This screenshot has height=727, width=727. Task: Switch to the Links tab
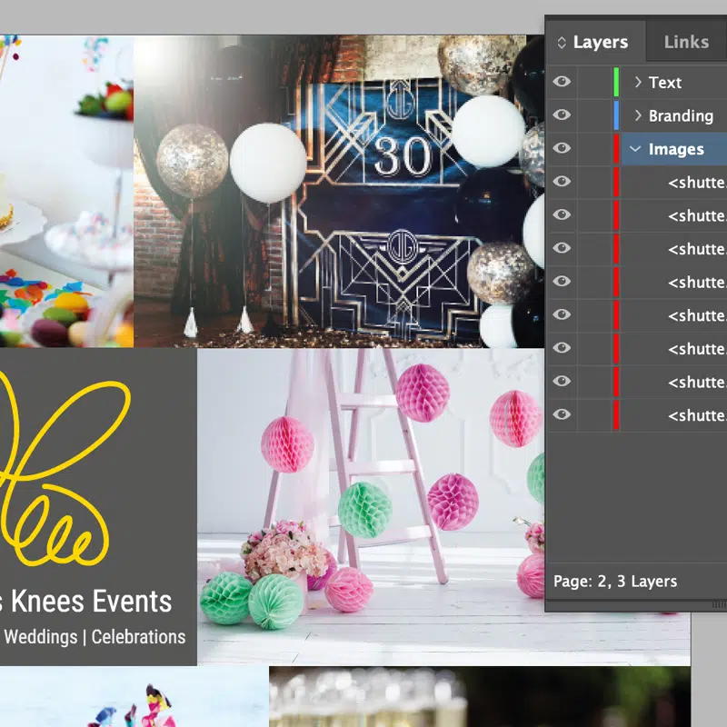(x=686, y=42)
